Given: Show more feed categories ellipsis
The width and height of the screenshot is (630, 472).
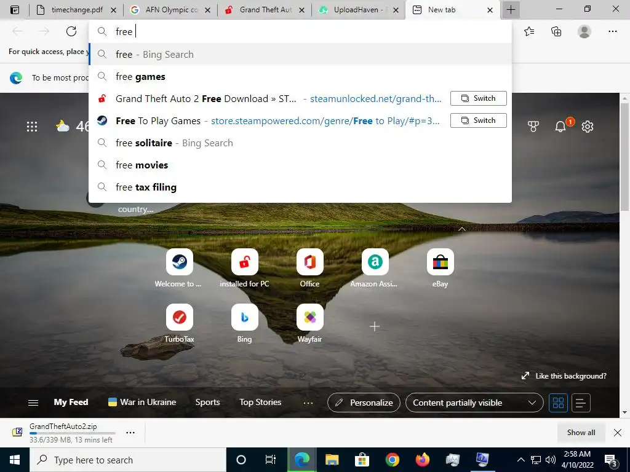Looking at the screenshot, I should point(308,403).
